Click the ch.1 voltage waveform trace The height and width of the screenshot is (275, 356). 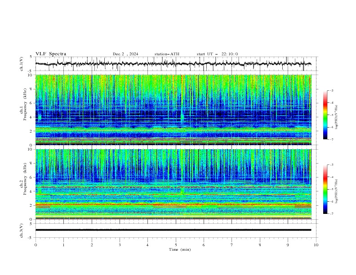pyautogui.click(x=173, y=64)
